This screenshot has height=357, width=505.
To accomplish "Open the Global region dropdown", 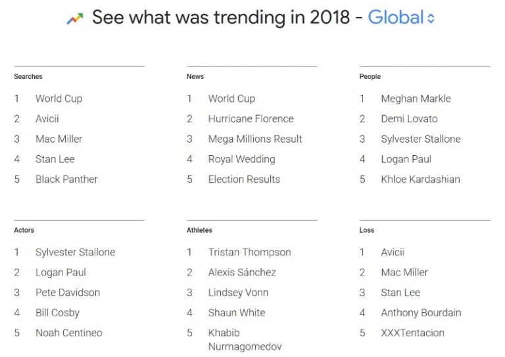I will coord(401,17).
